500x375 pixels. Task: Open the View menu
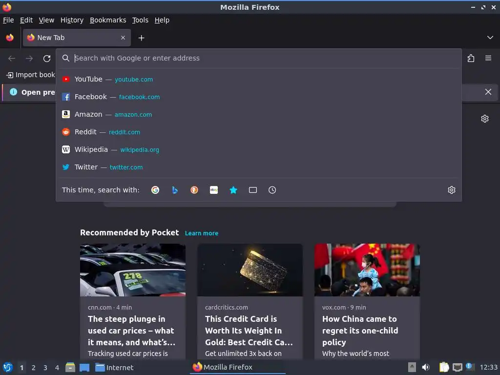(46, 20)
